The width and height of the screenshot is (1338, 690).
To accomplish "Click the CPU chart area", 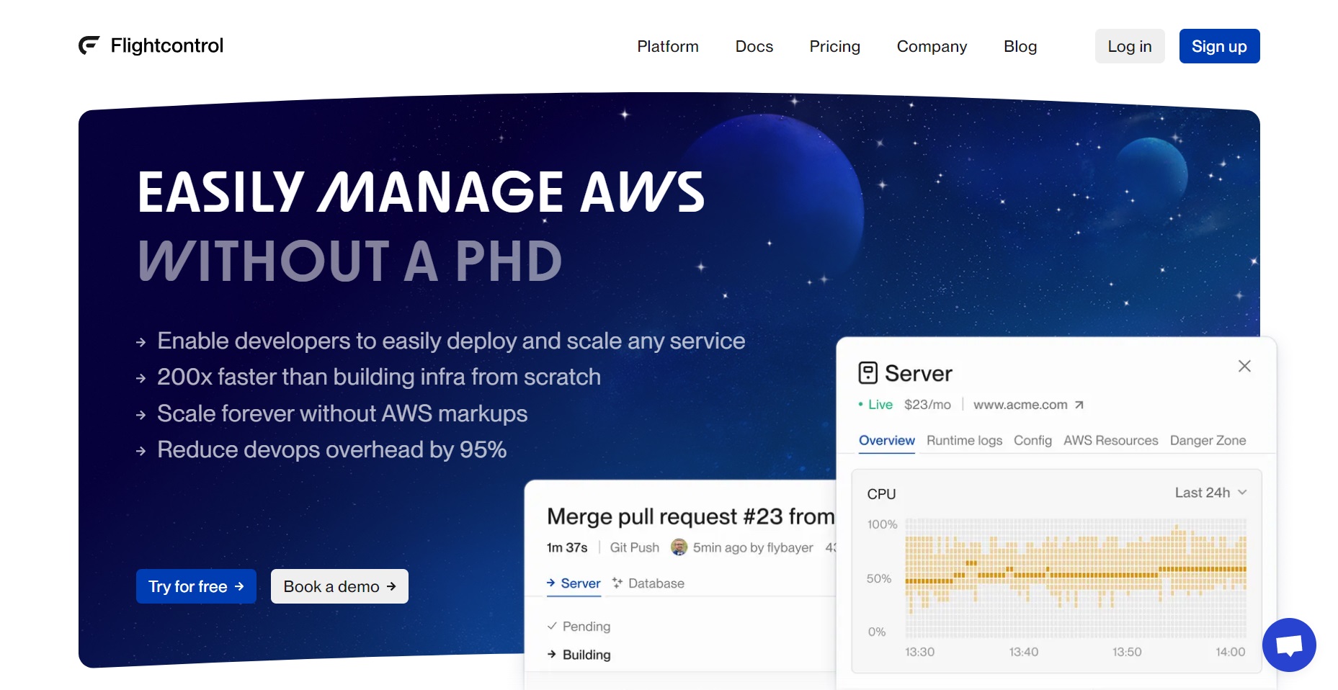I will 1076,578.
